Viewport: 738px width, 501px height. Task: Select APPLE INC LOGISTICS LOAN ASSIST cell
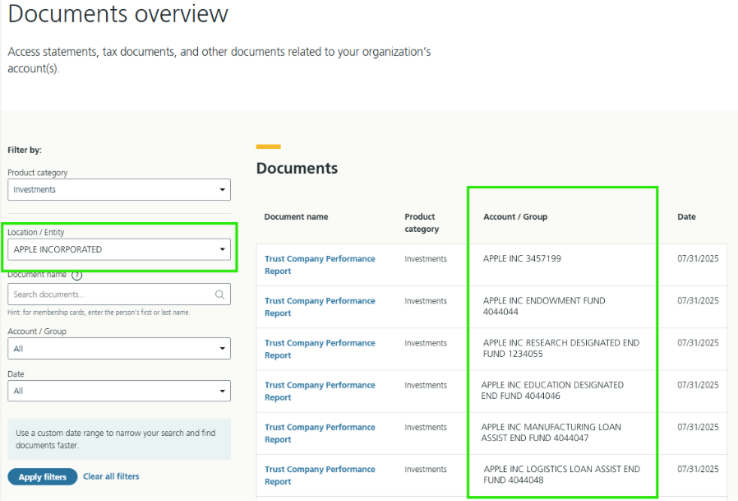click(561, 475)
